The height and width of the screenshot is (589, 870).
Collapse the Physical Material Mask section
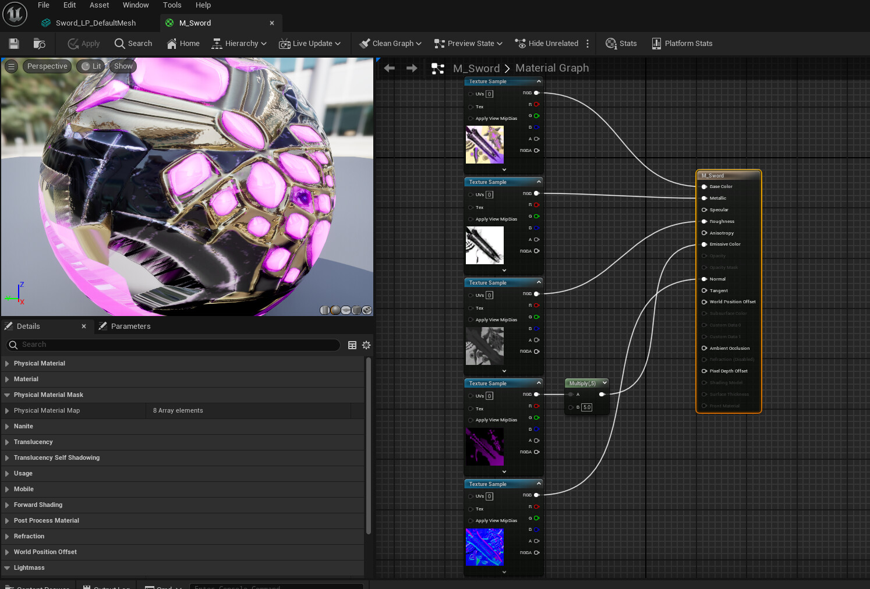7,395
